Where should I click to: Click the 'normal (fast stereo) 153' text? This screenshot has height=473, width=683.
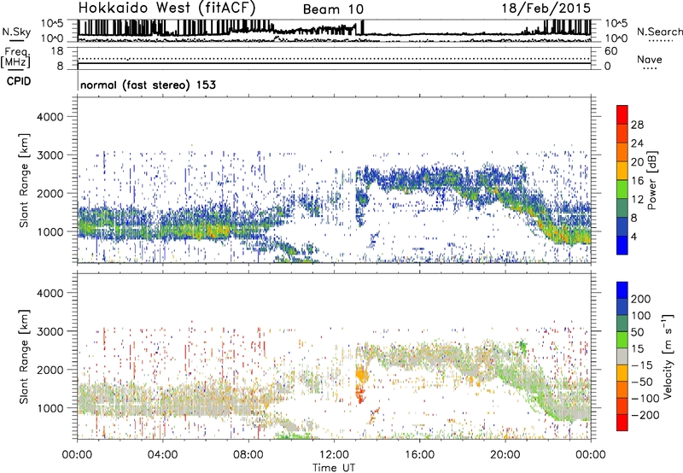pyautogui.click(x=148, y=85)
